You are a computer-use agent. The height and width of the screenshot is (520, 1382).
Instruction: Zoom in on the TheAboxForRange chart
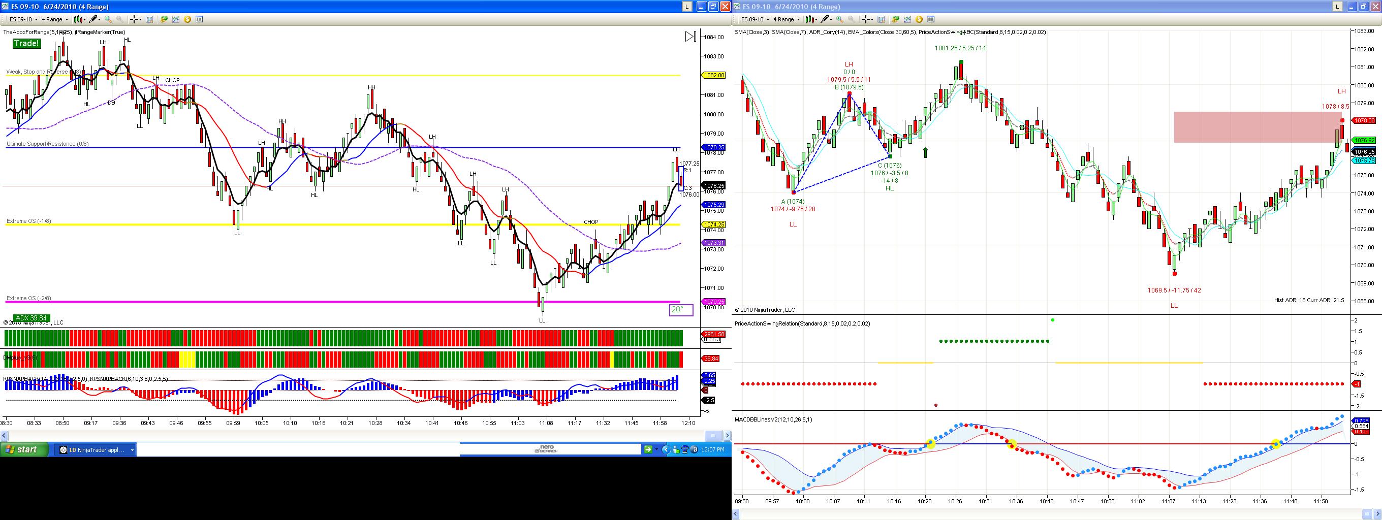(108, 19)
